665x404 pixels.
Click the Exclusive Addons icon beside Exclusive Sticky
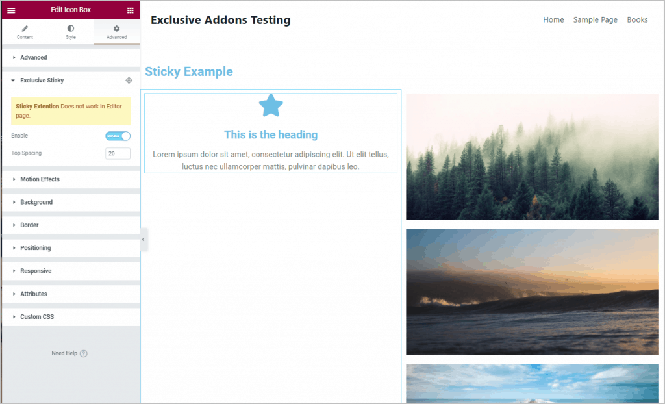point(129,80)
